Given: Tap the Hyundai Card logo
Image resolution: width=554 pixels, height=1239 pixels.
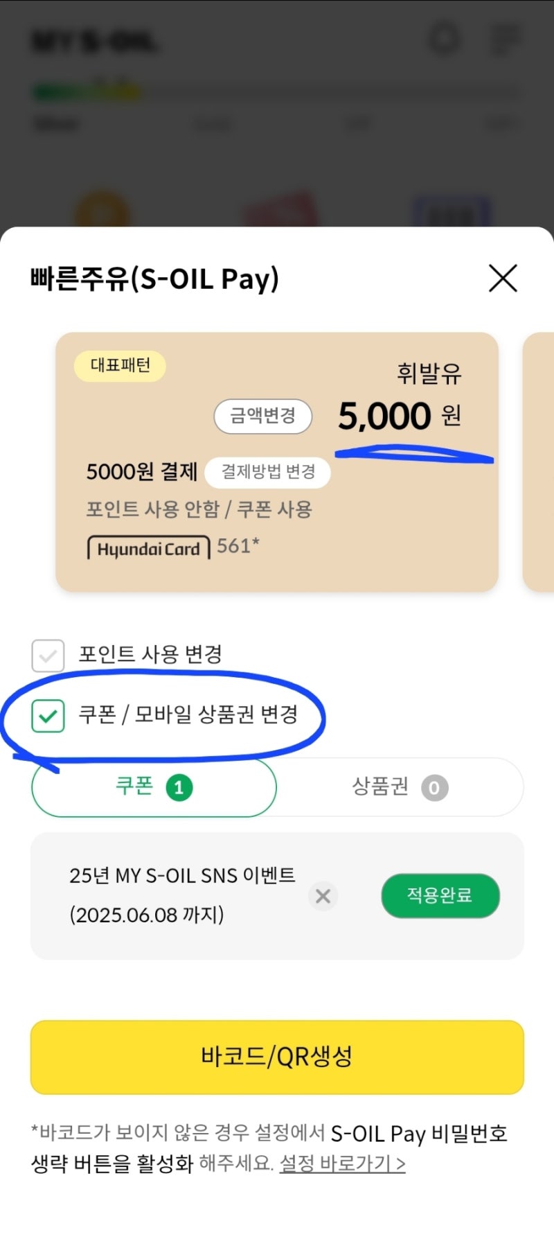Looking at the screenshot, I should click(148, 548).
